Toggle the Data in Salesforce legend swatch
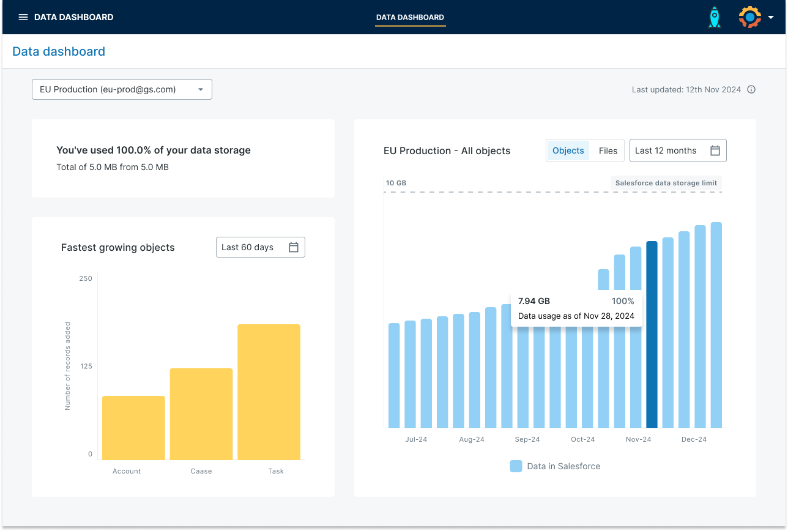Screen dimensions: 788x531 click(516, 466)
